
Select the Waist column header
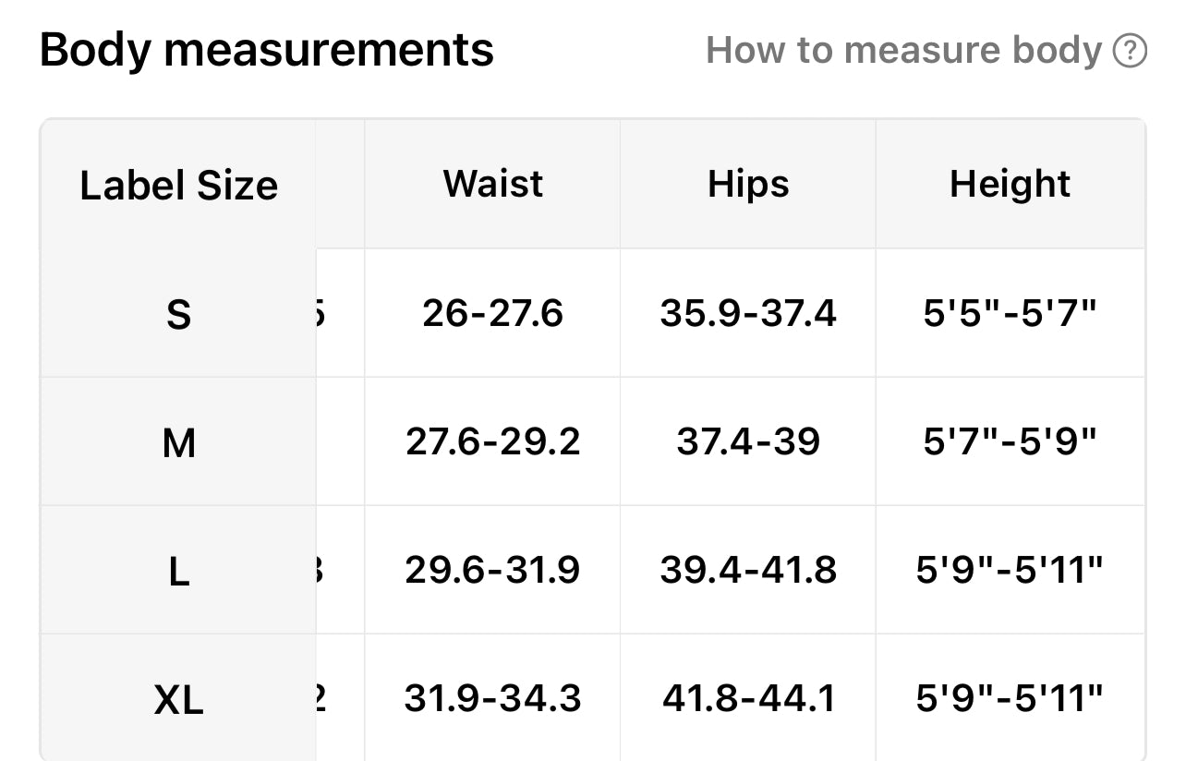coord(492,183)
